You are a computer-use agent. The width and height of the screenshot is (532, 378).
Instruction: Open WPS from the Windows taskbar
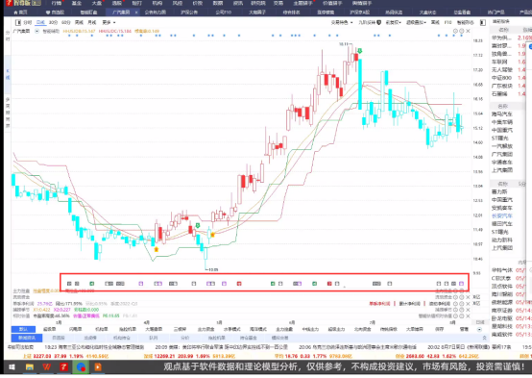click(x=46, y=367)
